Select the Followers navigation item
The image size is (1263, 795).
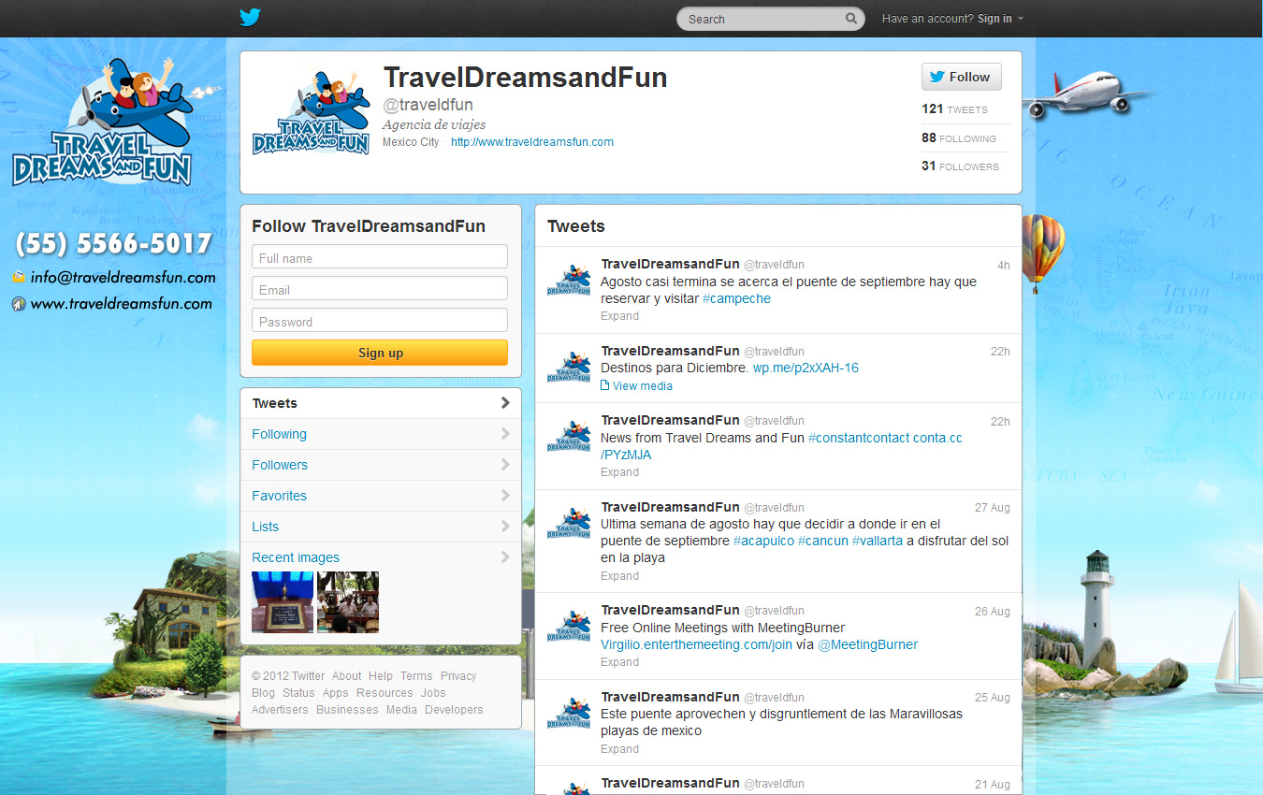pos(381,465)
